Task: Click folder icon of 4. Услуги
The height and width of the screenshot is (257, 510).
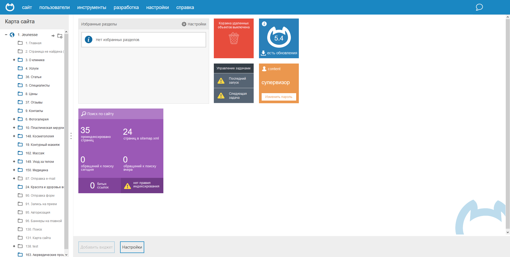Action: 20,68
